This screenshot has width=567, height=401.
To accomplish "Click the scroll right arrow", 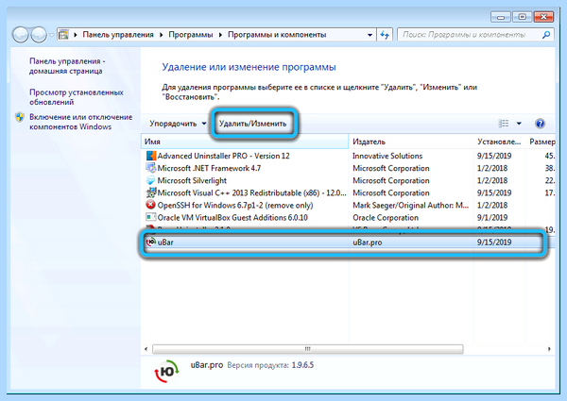I will point(549,349).
